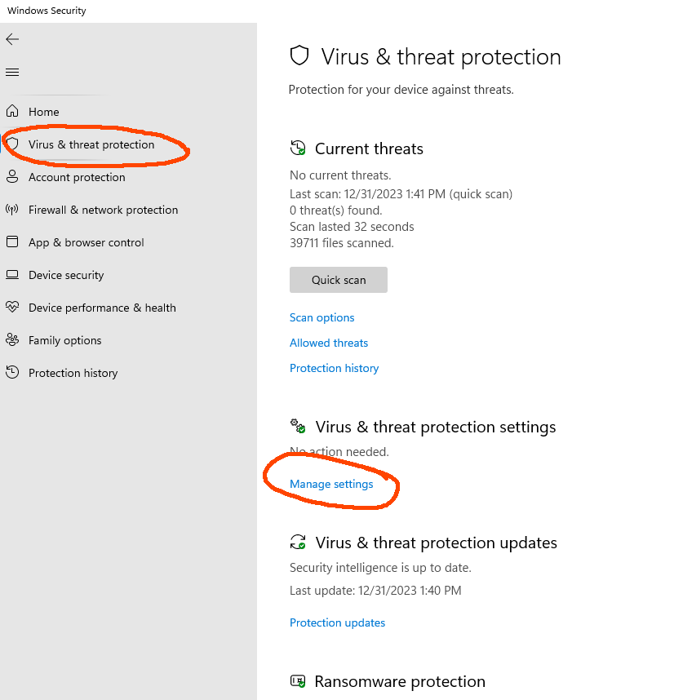Image resolution: width=674 pixels, height=700 pixels.
Task: Open the hamburger navigation menu
Action: 12,72
